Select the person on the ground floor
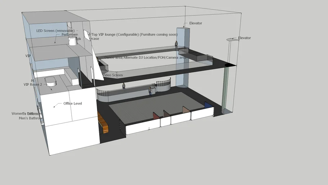The height and width of the screenshot is (185, 328). pos(150,91)
